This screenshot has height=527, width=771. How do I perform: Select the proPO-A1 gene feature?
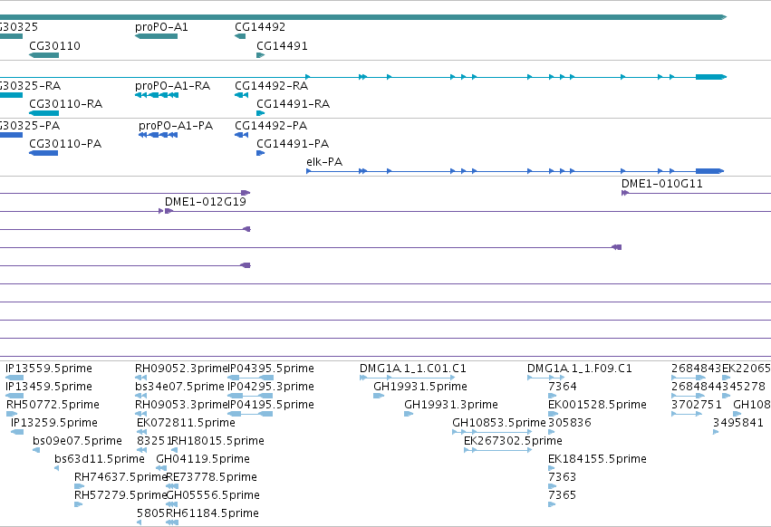[x=156, y=36]
